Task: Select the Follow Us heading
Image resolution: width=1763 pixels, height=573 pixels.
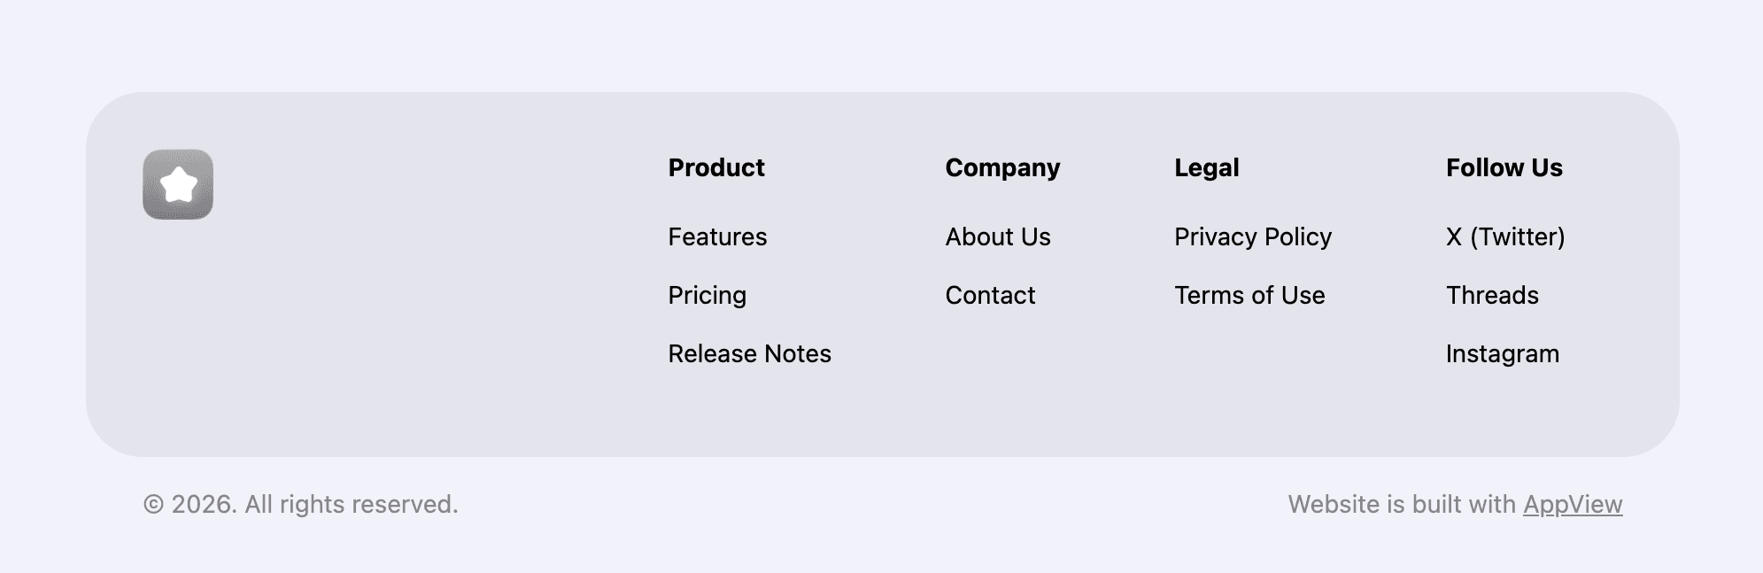Action: [1504, 167]
